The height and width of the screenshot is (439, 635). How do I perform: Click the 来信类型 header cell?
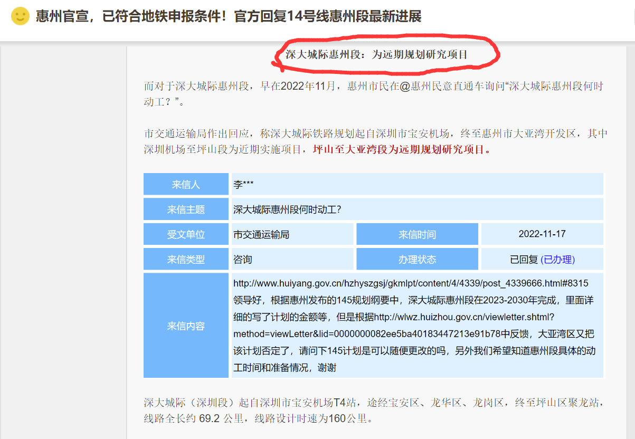(186, 259)
